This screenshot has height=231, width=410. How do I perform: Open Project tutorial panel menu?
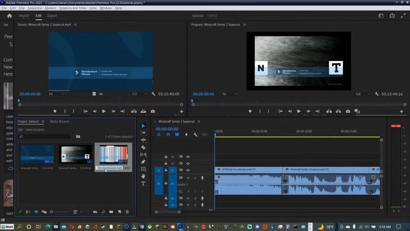click(43, 121)
